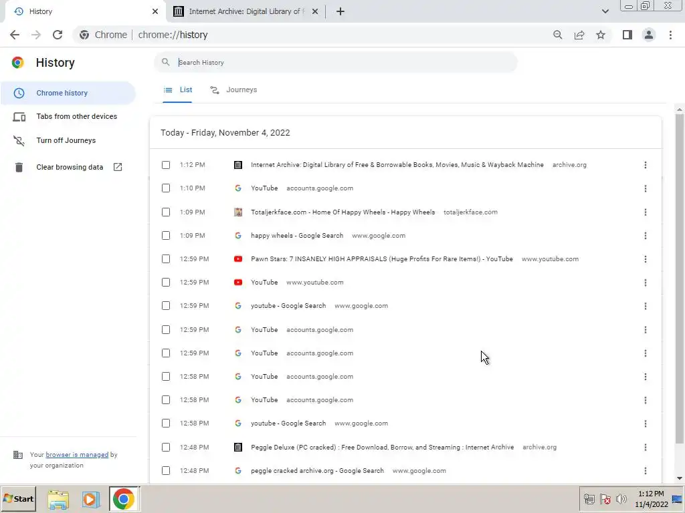Open more actions for peggle cracked archive.org search
685x513 pixels.
[646, 471]
